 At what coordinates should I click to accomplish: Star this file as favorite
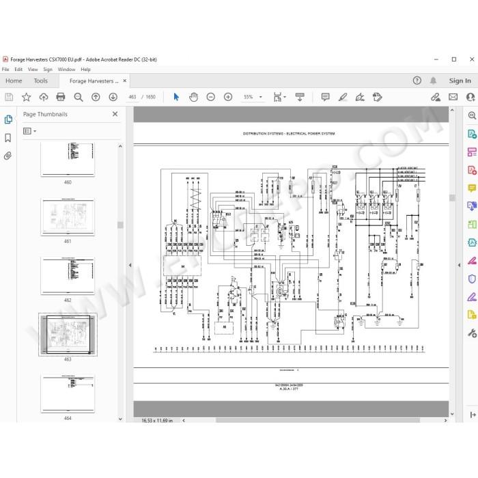pos(26,97)
